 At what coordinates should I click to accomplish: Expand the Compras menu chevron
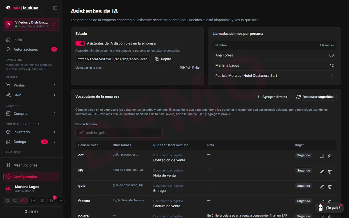pyautogui.click(x=54, y=114)
